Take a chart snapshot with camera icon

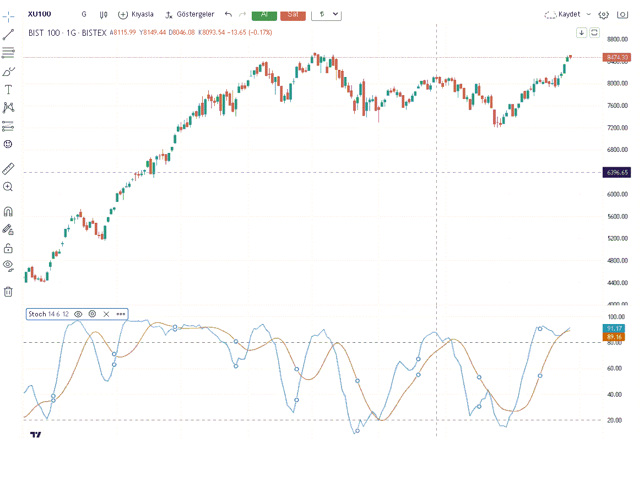click(622, 15)
